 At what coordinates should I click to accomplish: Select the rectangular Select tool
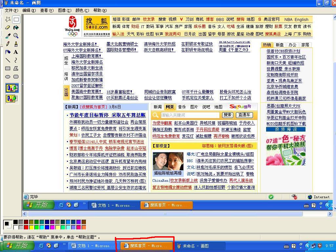click(16, 19)
